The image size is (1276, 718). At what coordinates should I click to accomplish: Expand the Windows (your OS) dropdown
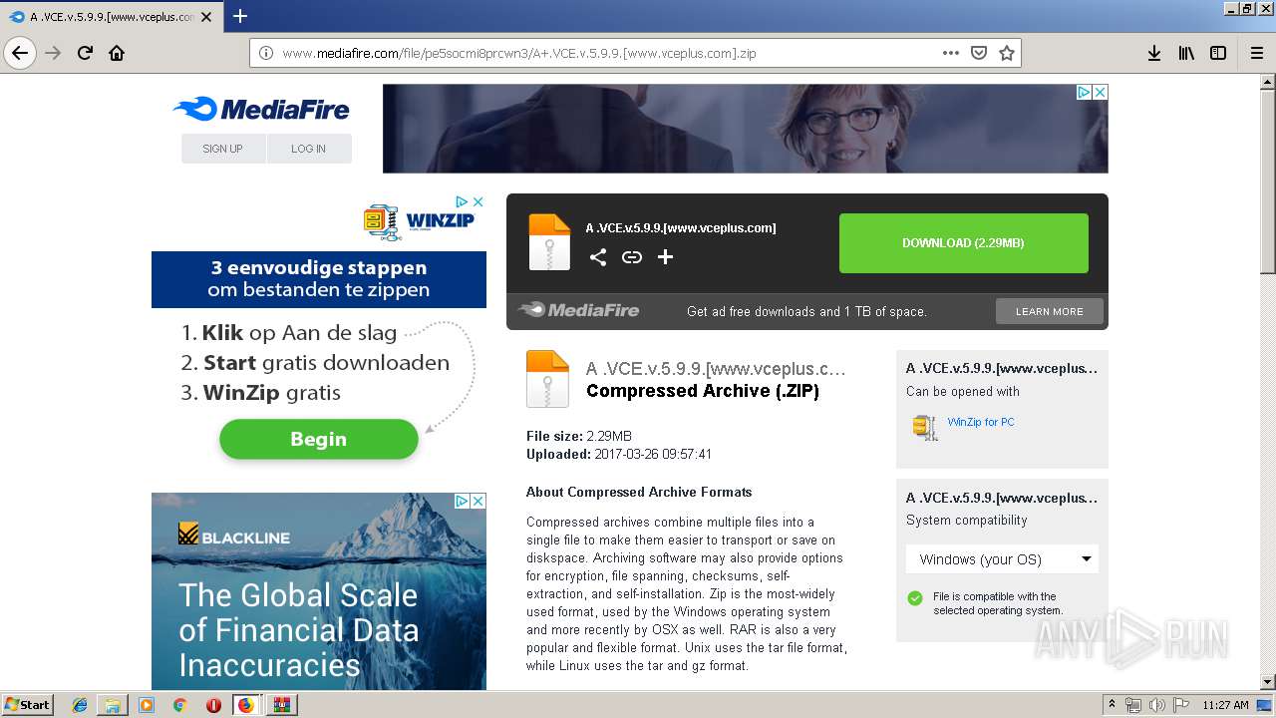[x=1002, y=559]
